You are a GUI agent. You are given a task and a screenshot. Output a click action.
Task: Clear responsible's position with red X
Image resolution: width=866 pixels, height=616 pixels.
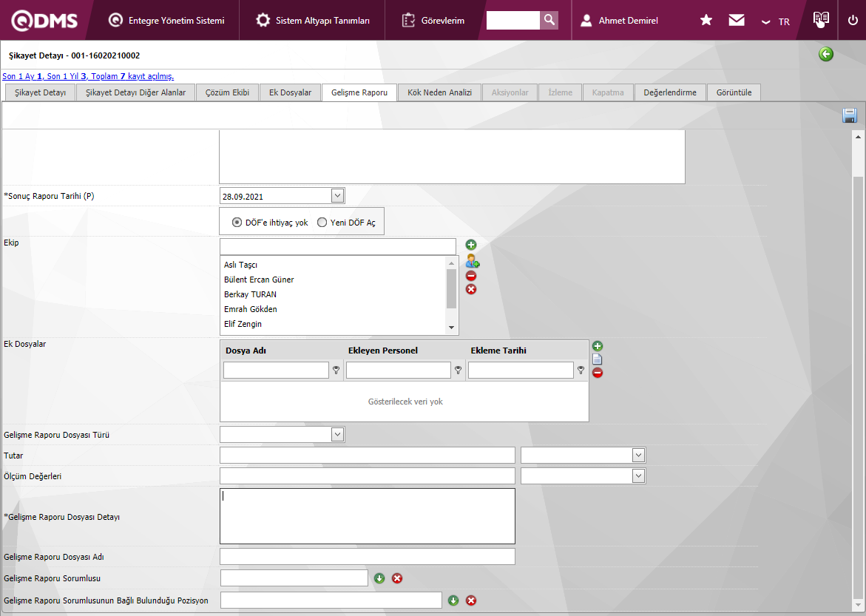pyautogui.click(x=471, y=600)
